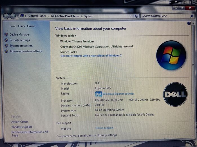Minimize the System window

click(176, 8)
